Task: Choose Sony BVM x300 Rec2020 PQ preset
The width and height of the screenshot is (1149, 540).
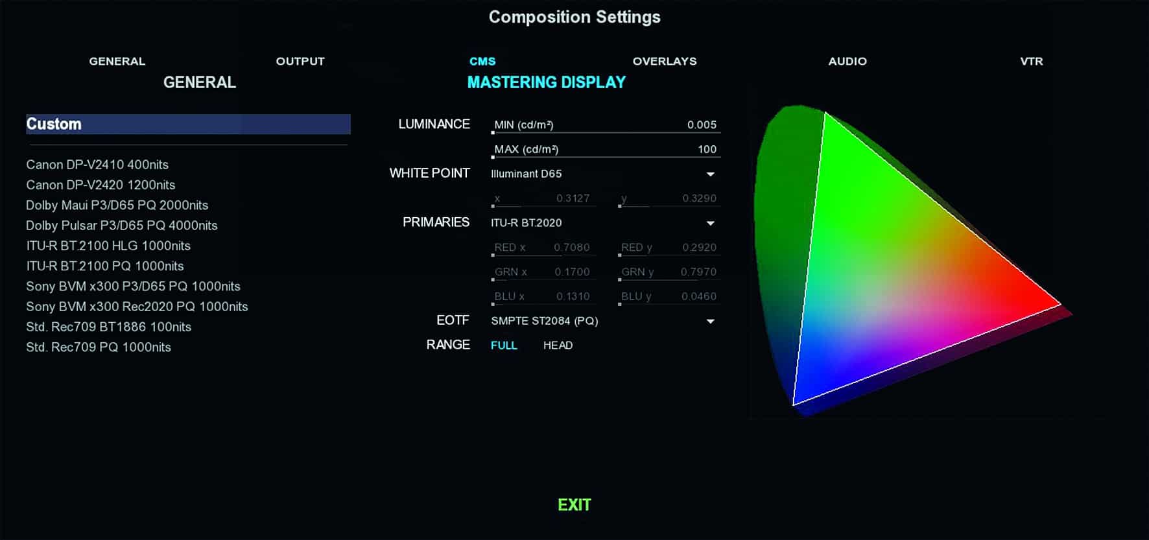Action: pos(137,307)
